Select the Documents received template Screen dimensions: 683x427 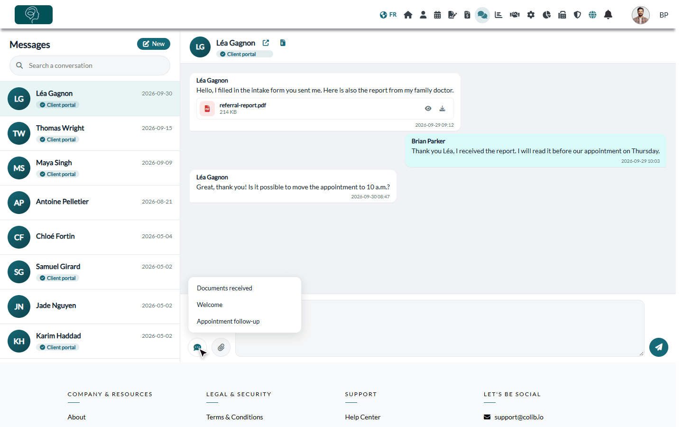pos(245,288)
